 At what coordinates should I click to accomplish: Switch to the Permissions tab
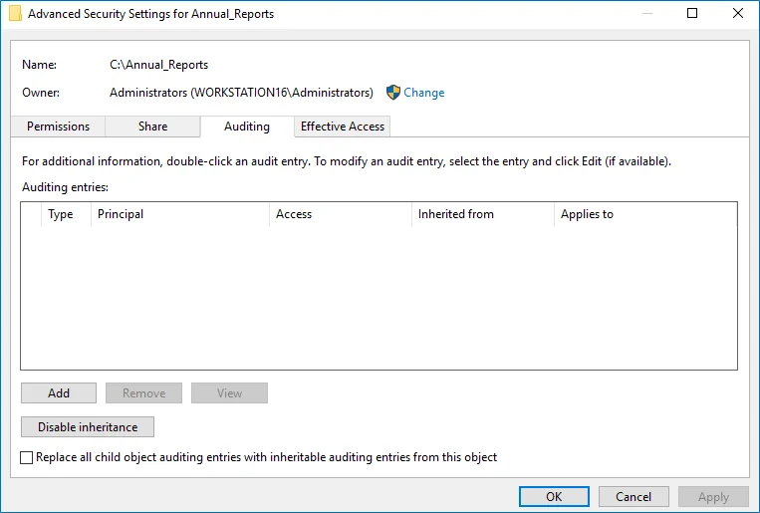pos(58,127)
